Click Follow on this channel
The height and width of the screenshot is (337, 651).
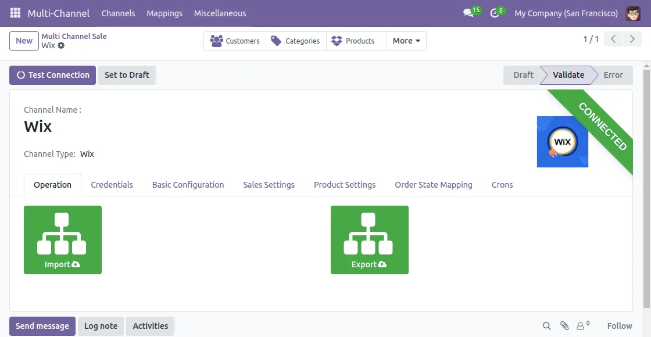pyautogui.click(x=619, y=326)
